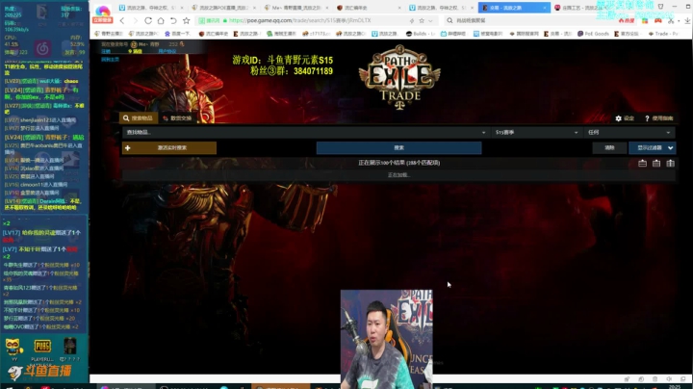Switch to 流亡编年史 browser tab
This screenshot has width=693, height=389.
(x=369, y=8)
